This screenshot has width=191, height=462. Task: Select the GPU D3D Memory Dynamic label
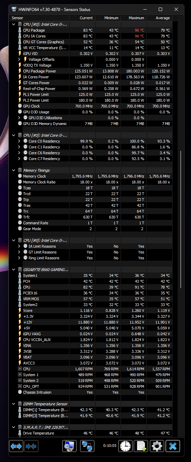(45, 124)
